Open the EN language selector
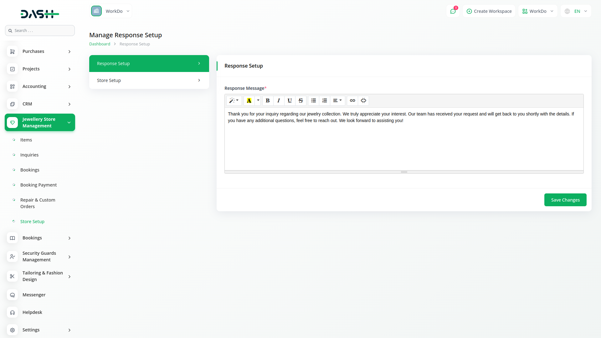This screenshot has height=338, width=601. (x=576, y=11)
